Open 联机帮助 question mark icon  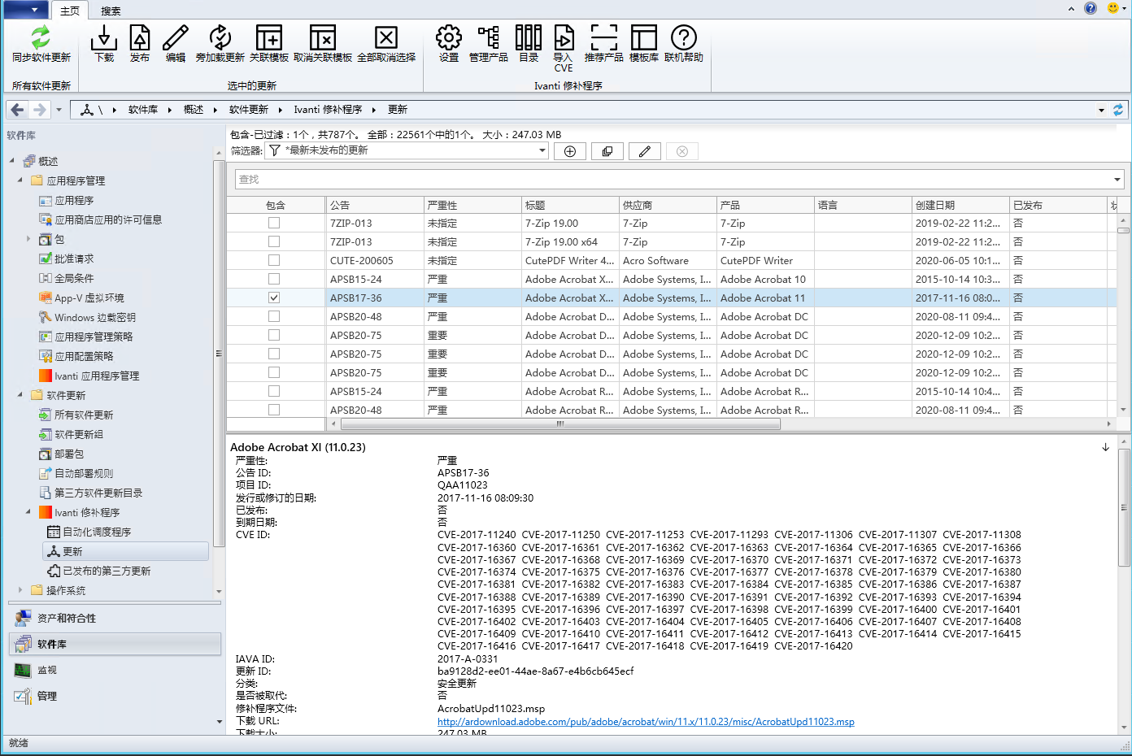pyautogui.click(x=684, y=37)
